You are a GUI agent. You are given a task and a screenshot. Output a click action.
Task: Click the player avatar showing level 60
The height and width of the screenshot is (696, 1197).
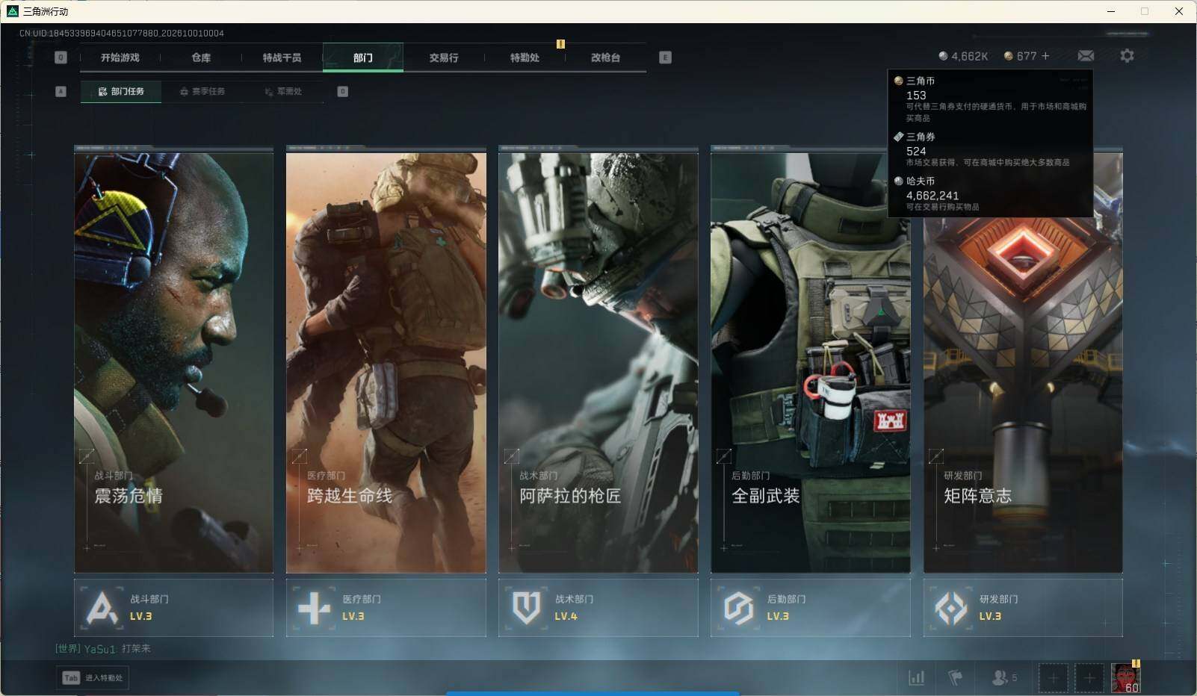click(1125, 678)
